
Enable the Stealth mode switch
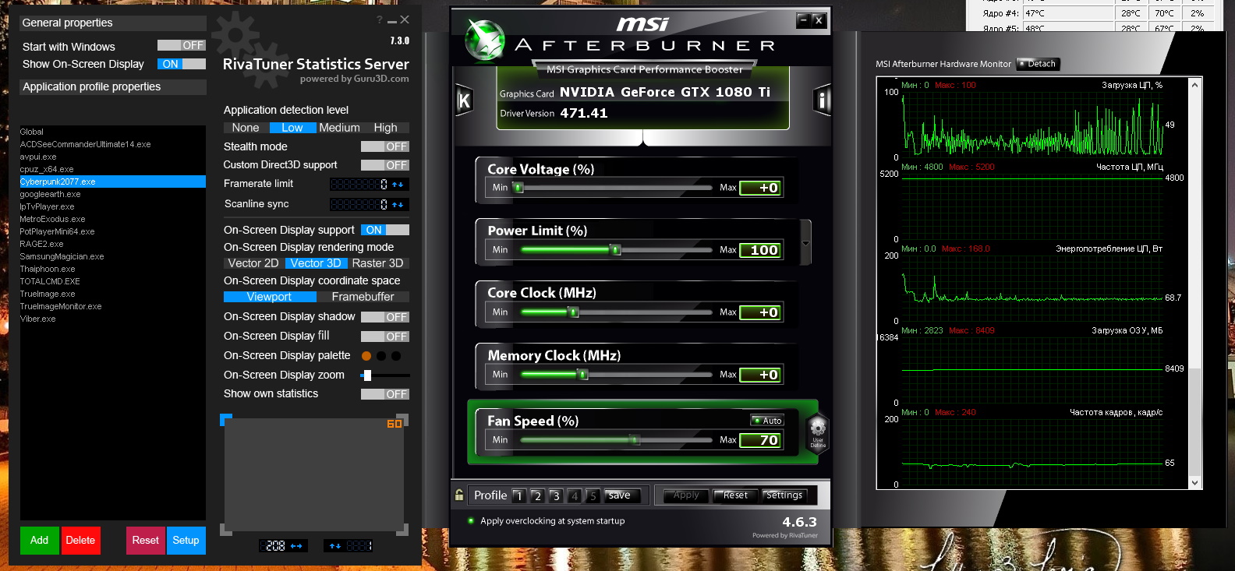385,146
